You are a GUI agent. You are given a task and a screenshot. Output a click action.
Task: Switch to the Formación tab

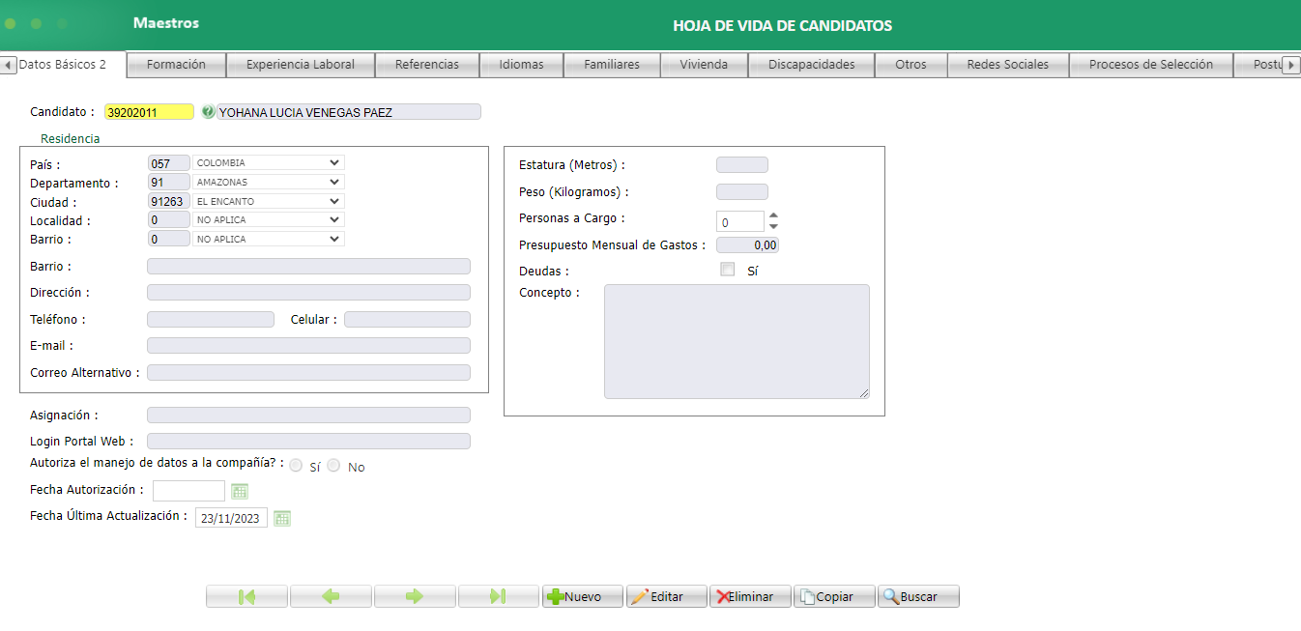175,64
